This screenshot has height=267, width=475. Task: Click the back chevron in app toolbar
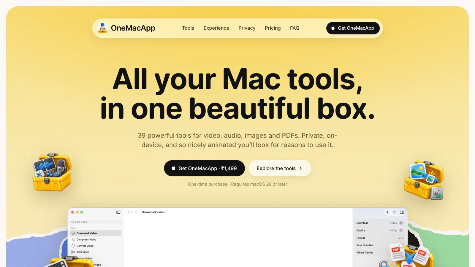pos(129,212)
